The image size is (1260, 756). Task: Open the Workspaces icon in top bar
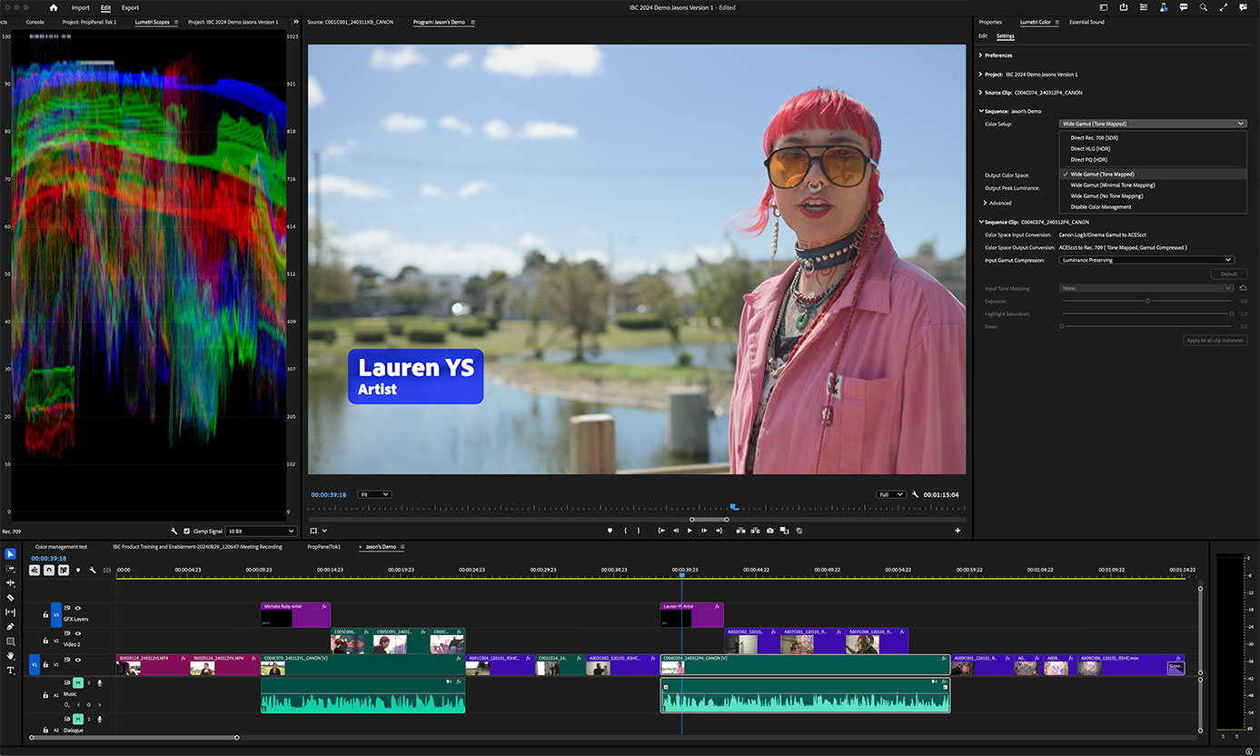pyautogui.click(x=1104, y=7)
